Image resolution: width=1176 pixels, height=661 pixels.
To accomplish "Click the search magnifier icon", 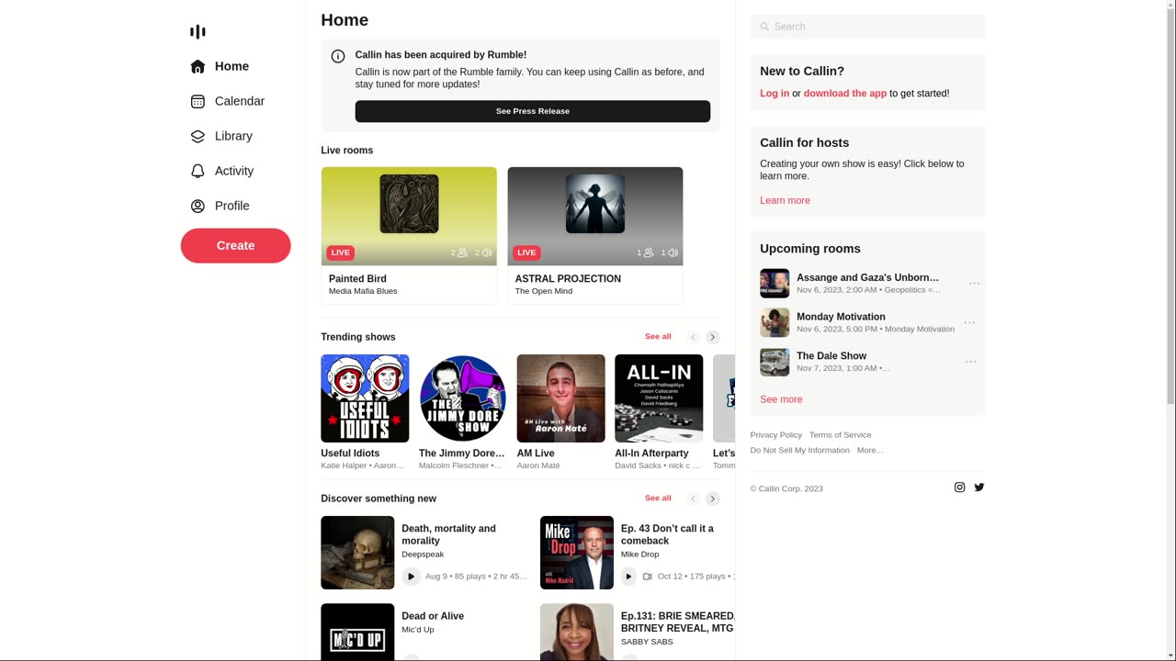I will pos(764,27).
